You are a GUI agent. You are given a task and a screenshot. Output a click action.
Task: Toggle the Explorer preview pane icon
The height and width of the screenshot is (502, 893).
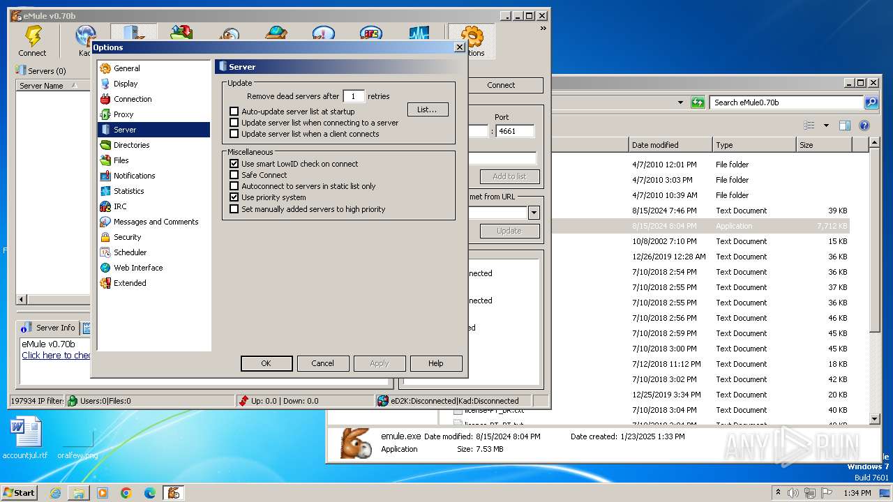point(845,125)
